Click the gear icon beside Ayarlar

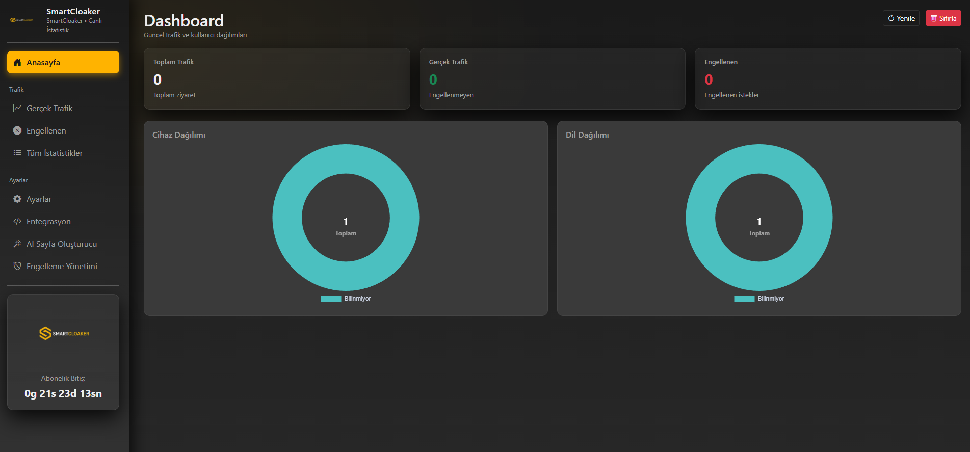(x=17, y=199)
